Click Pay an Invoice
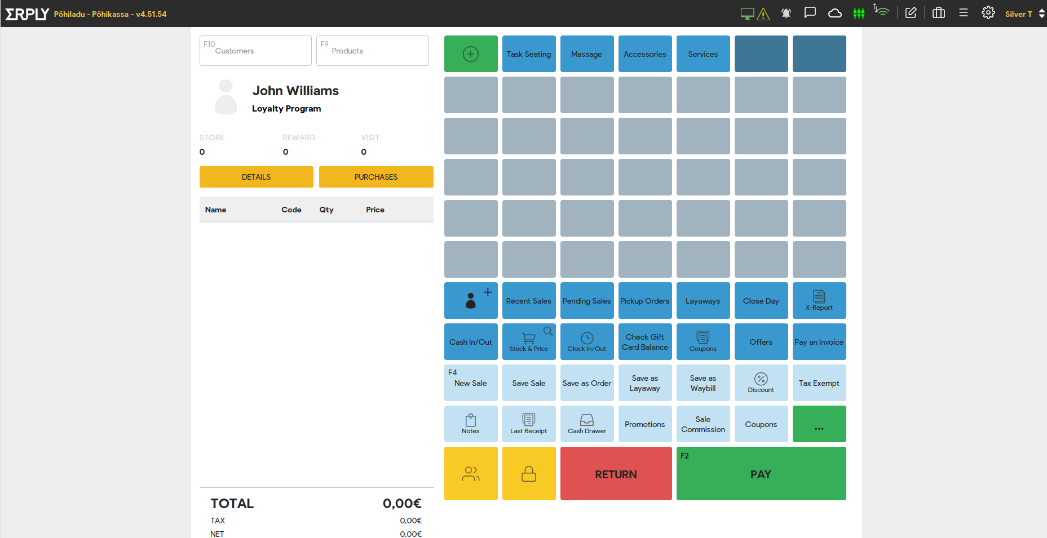The width and height of the screenshot is (1047, 538). click(x=819, y=342)
